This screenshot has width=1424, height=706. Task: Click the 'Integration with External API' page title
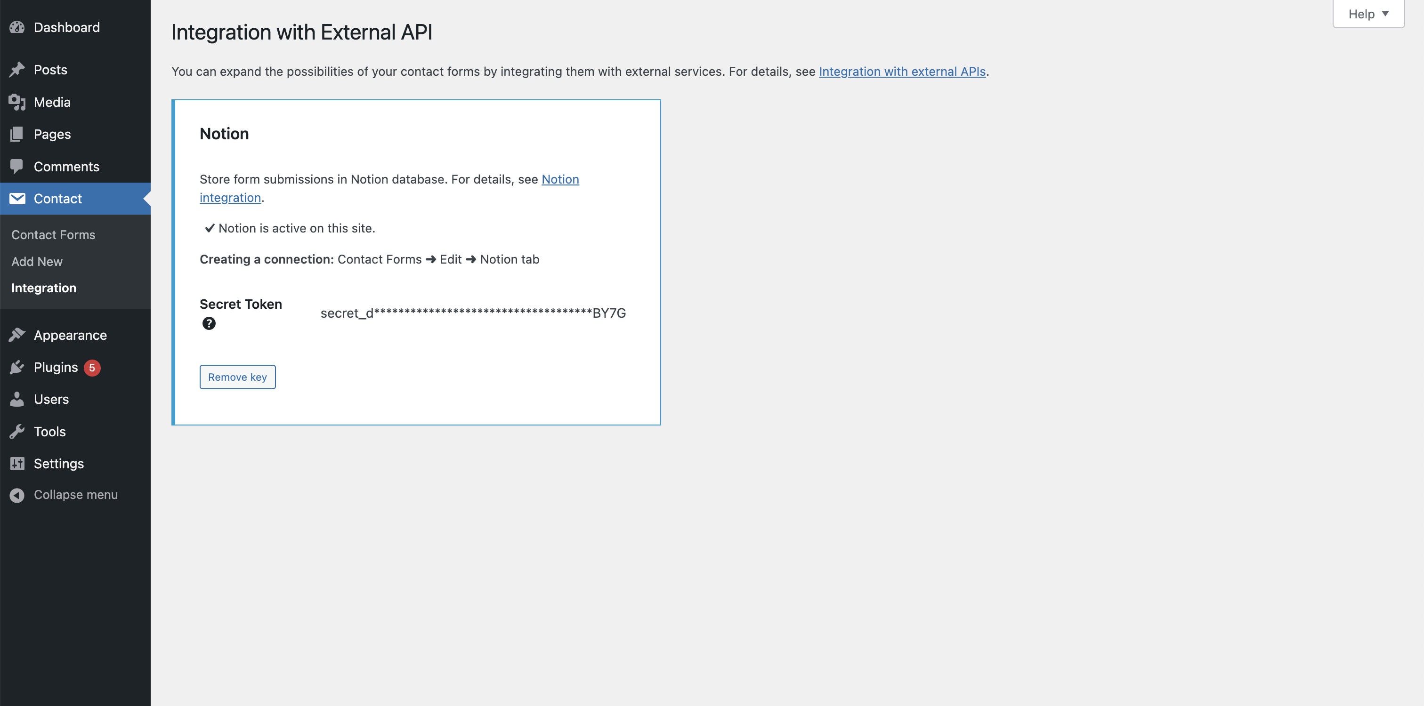(x=302, y=32)
